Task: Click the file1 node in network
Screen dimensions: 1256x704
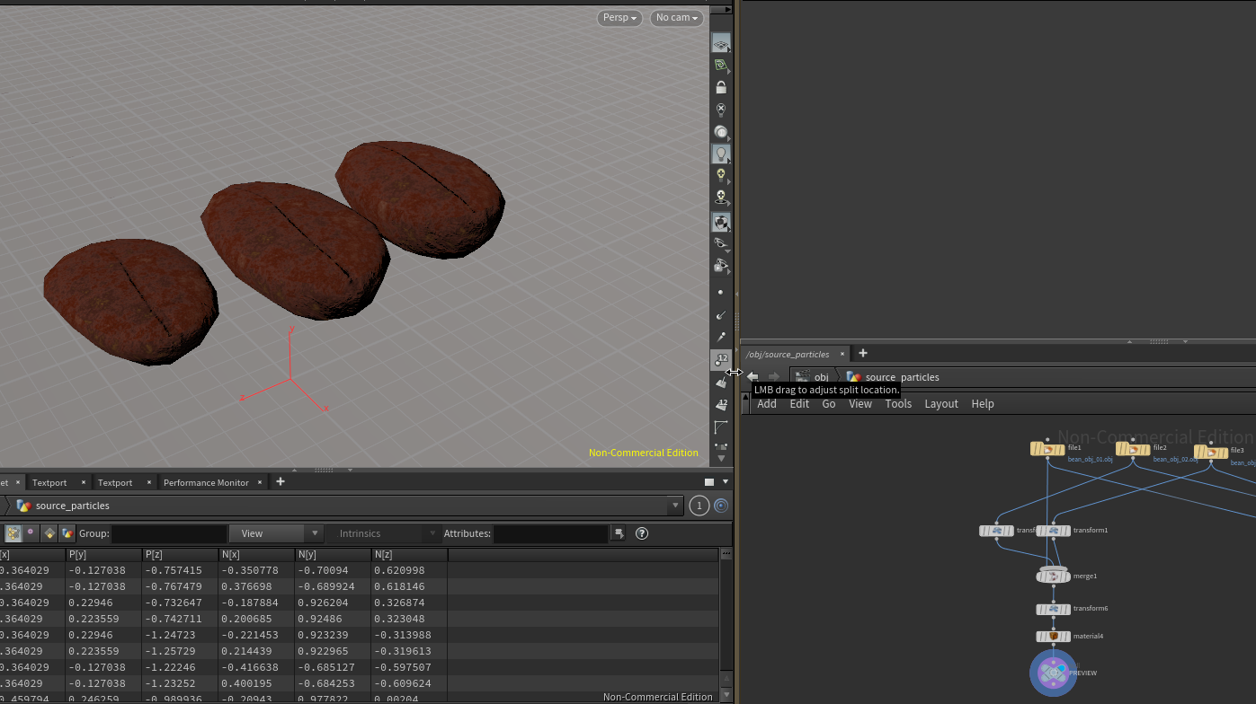Action: (1047, 449)
